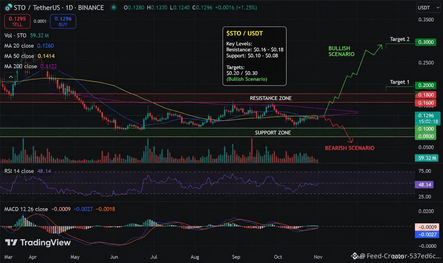Select the MA 20 close indicator legend

point(29,46)
